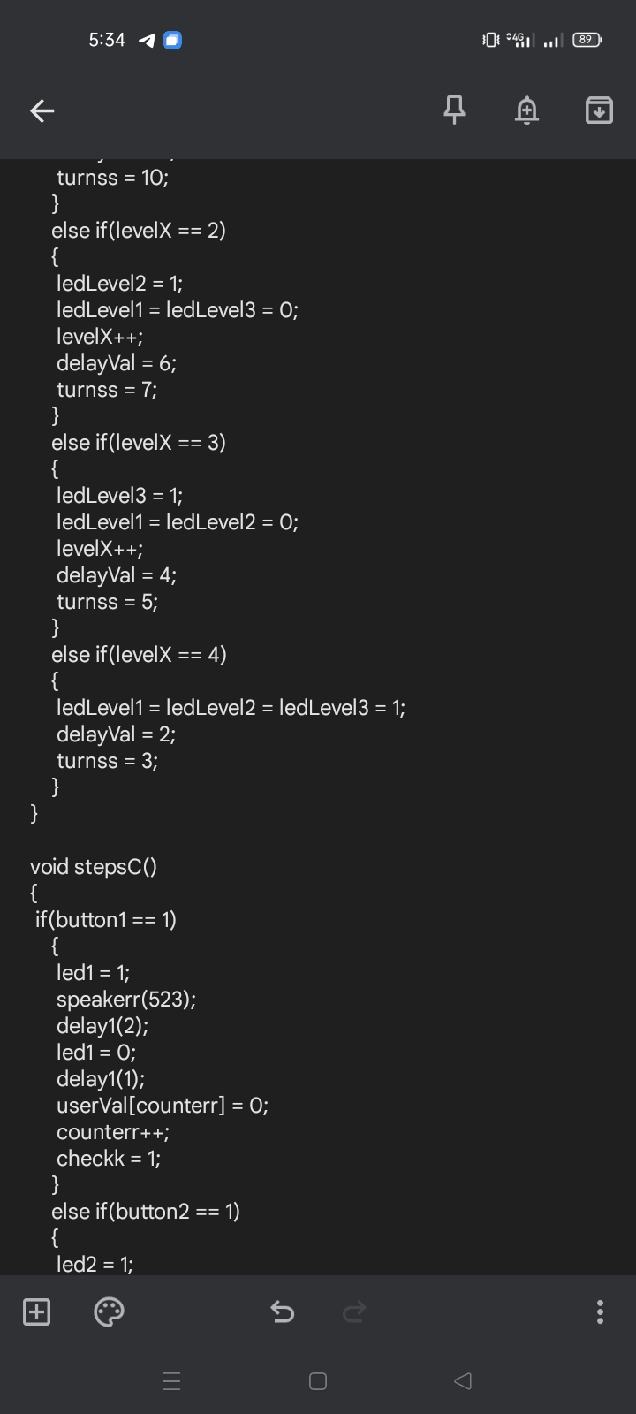Image resolution: width=636 pixels, height=1414 pixels.
Task: Undo the last edit
Action: coord(282,1312)
